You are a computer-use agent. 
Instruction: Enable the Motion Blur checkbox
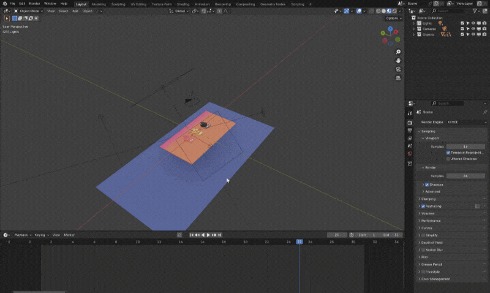[423, 249]
